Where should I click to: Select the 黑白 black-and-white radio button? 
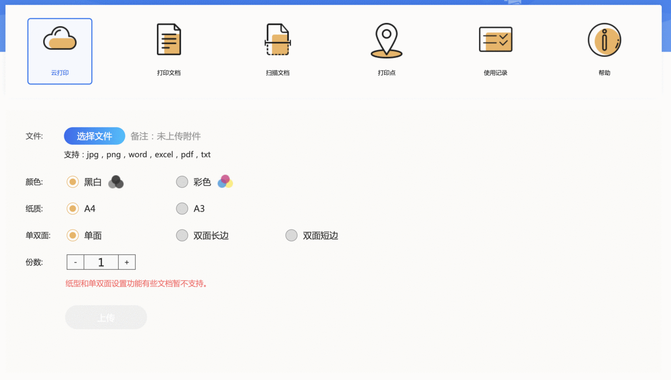73,182
